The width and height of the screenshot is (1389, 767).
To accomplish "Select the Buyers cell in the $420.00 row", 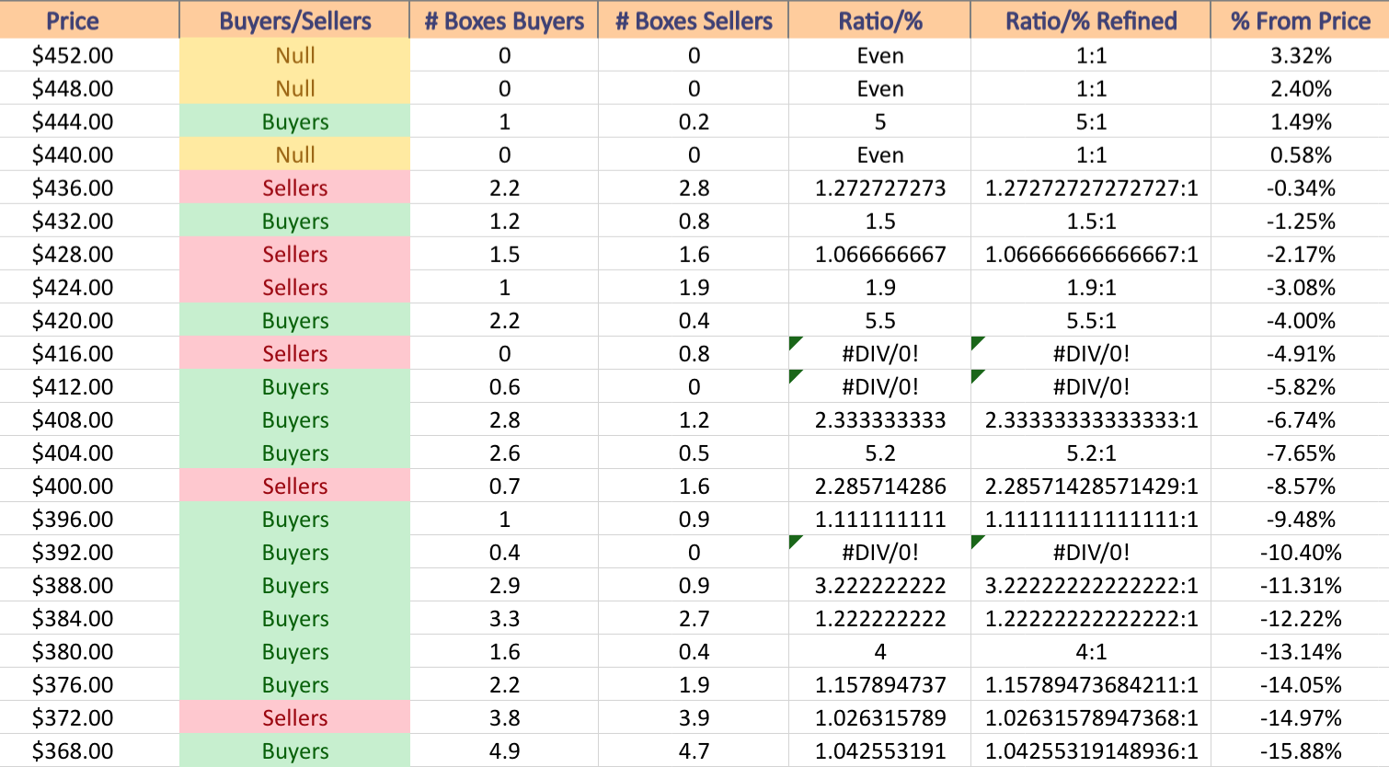I will 294,320.
